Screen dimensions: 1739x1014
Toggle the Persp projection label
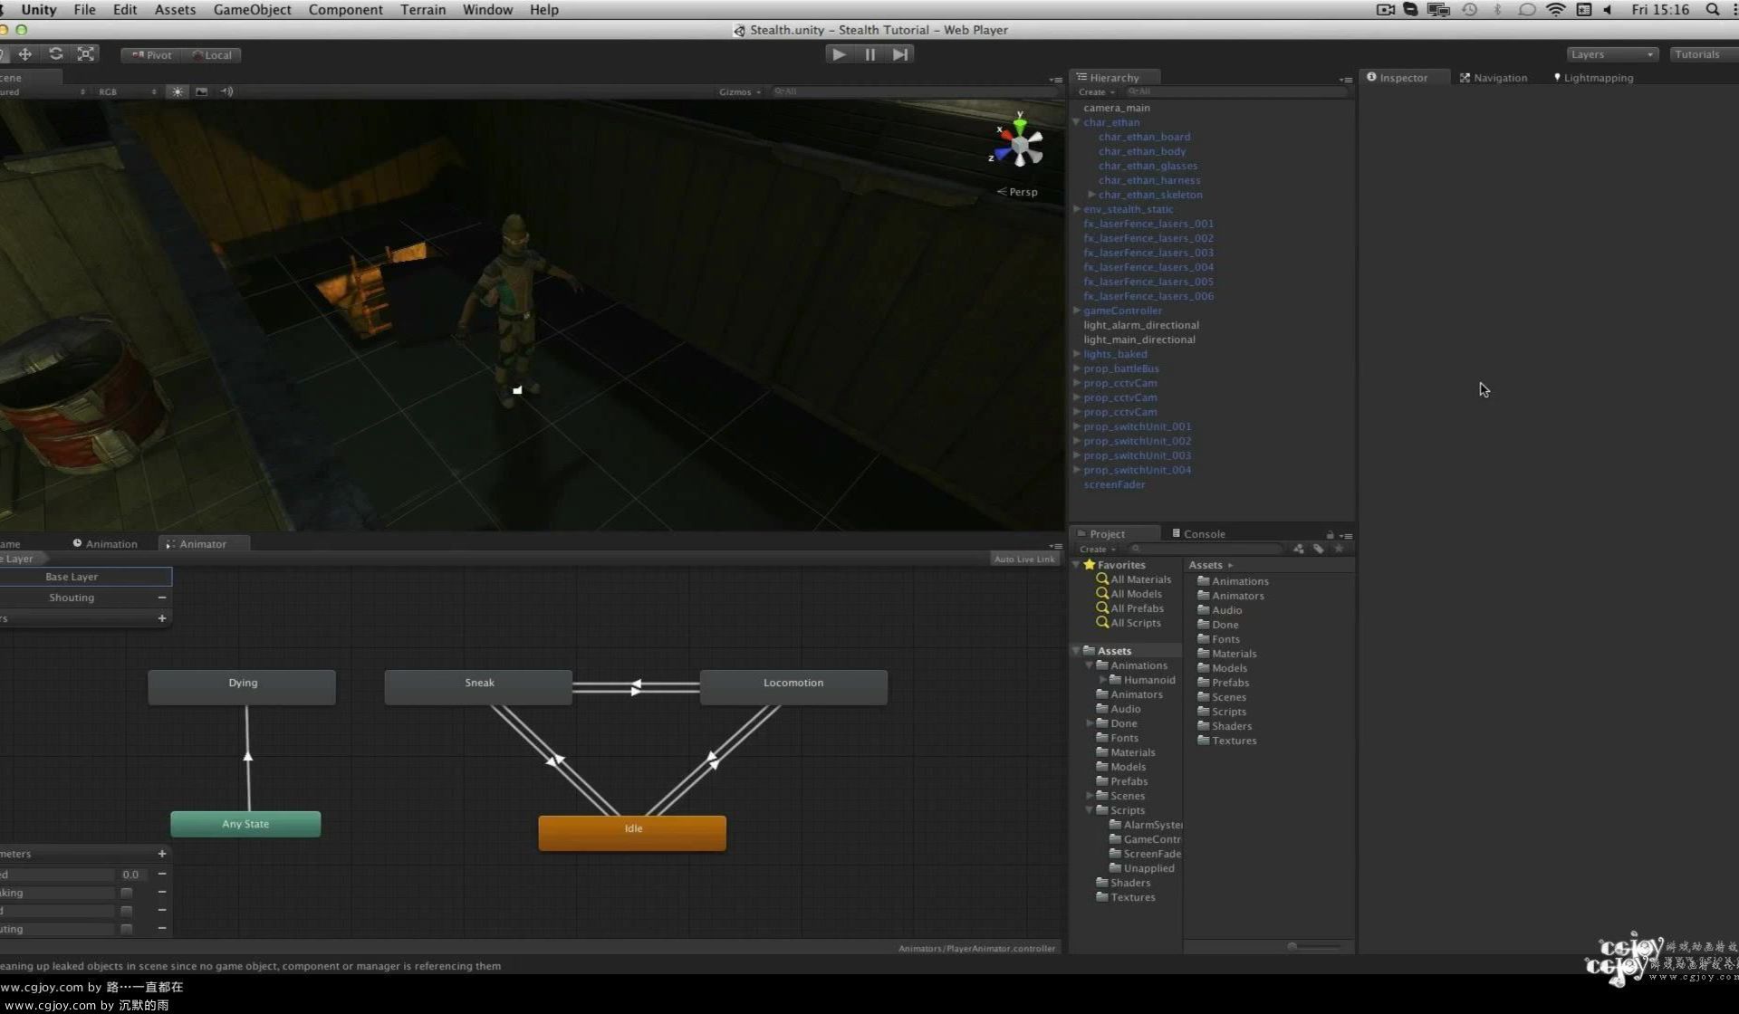(1018, 192)
